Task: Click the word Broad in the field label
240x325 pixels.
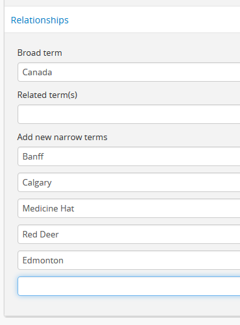Action: (x=28, y=53)
